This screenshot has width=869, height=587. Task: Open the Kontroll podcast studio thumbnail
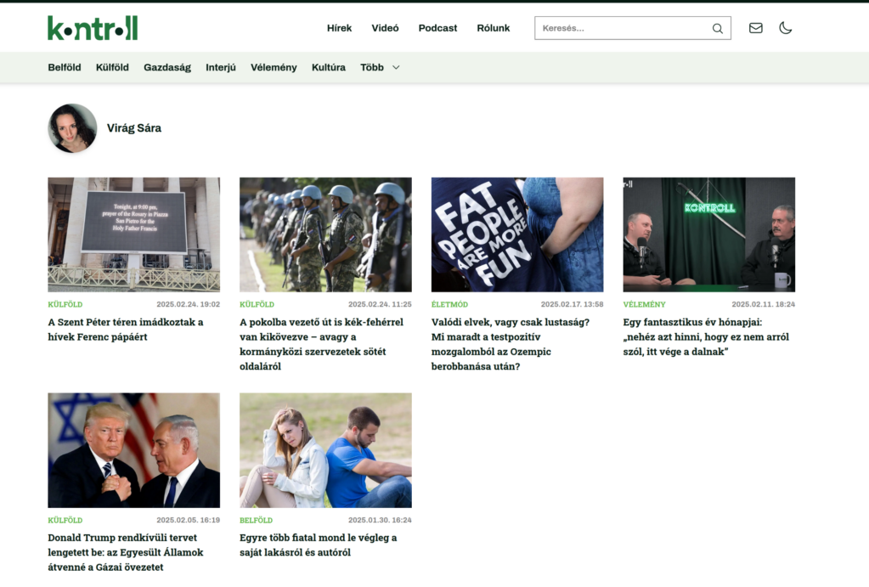coord(708,234)
